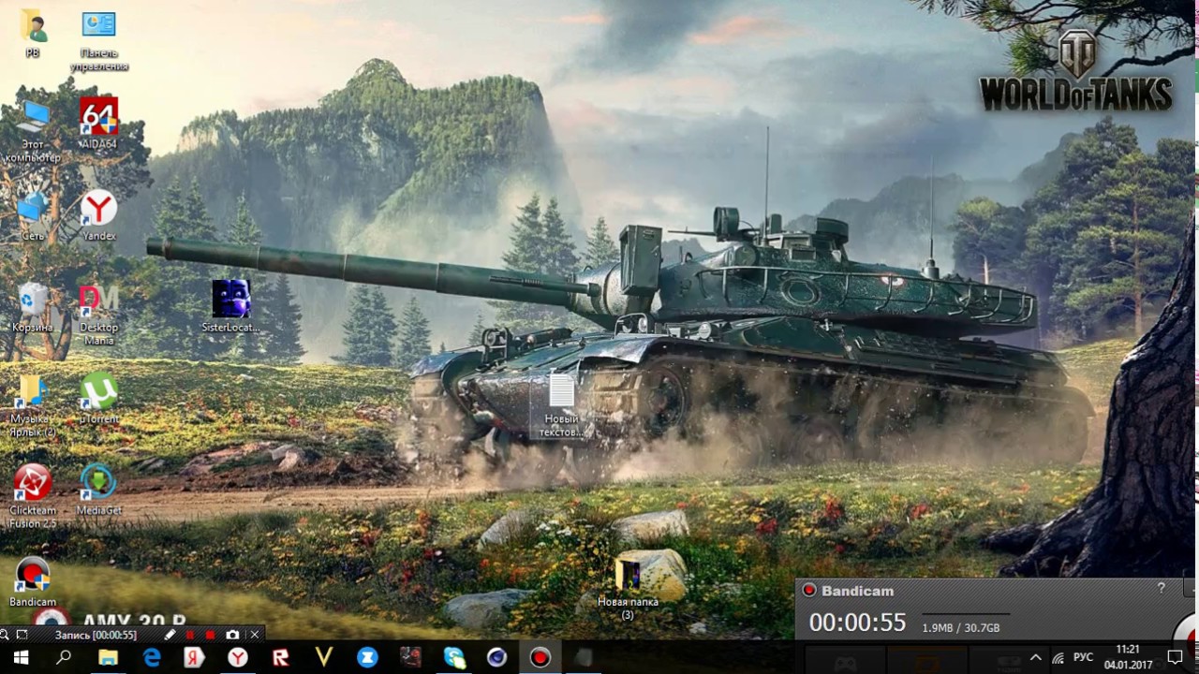Close the Bandicam recording bar
The width and height of the screenshot is (1199, 674).
coord(254,635)
